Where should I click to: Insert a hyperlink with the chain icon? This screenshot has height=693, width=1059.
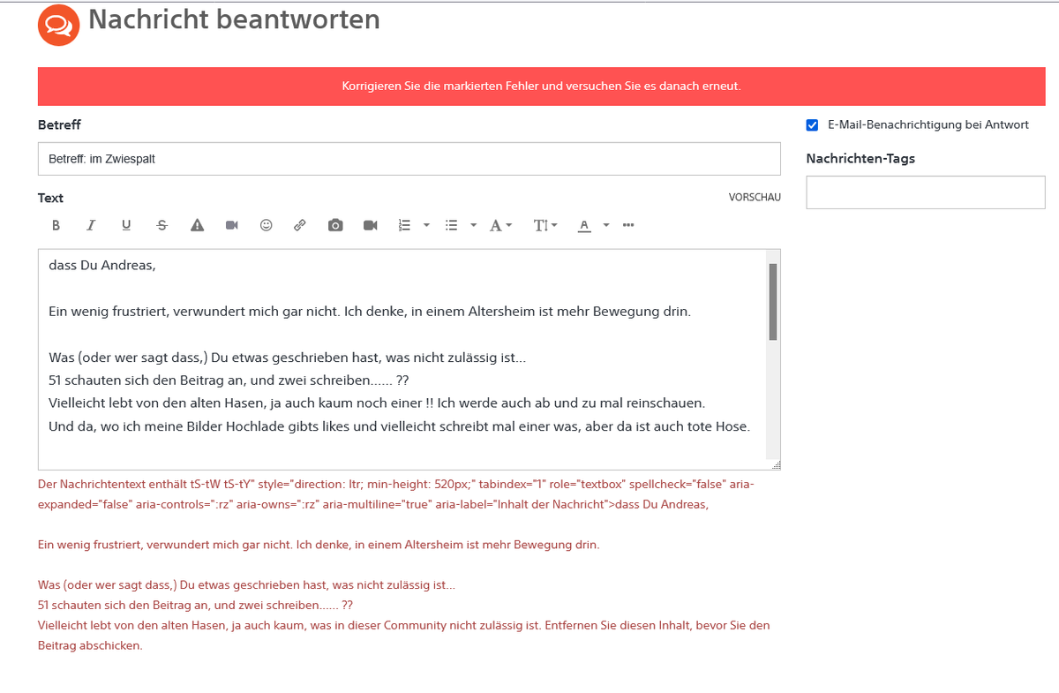(x=300, y=225)
